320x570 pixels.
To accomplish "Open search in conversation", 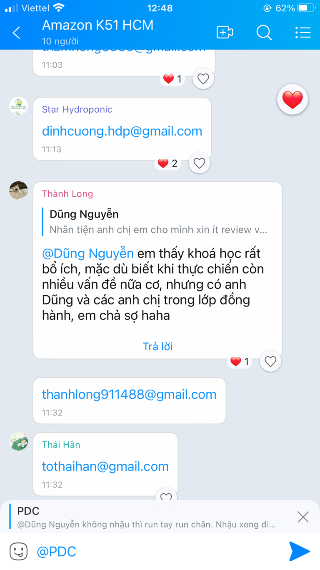I will (264, 33).
